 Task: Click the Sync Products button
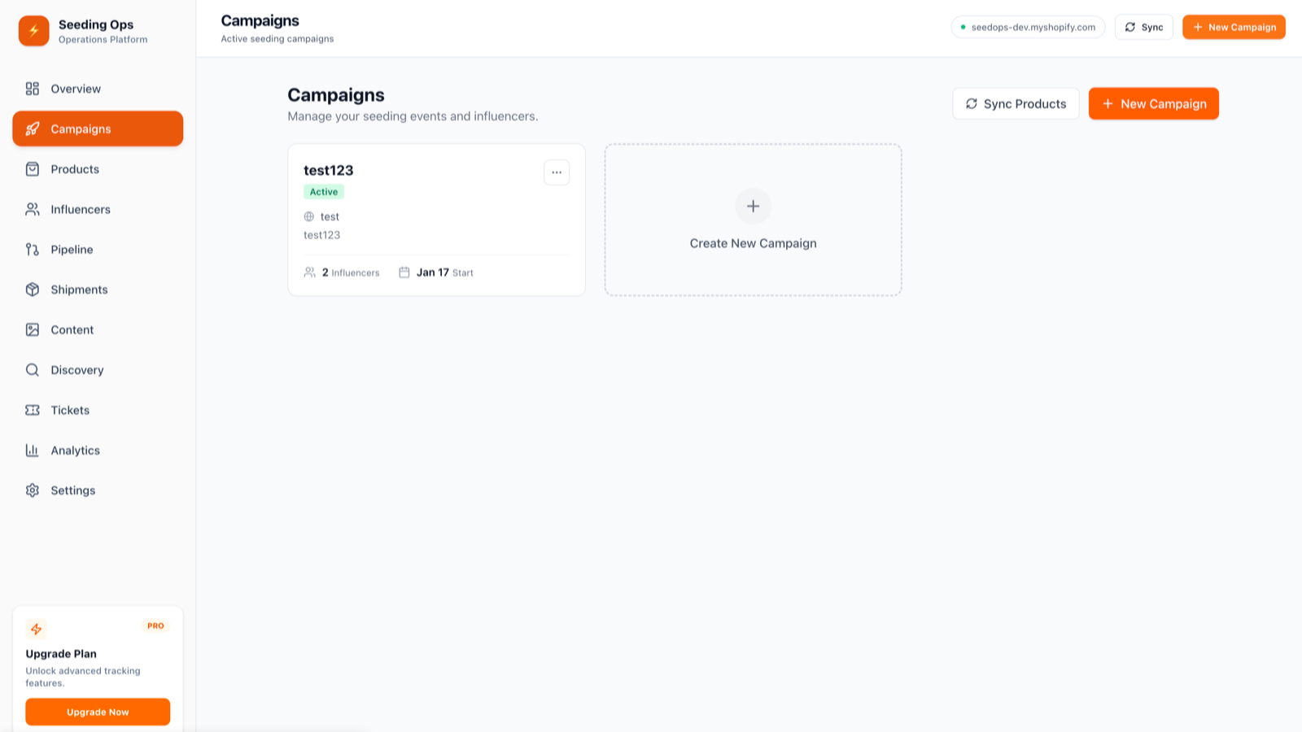pos(1016,104)
